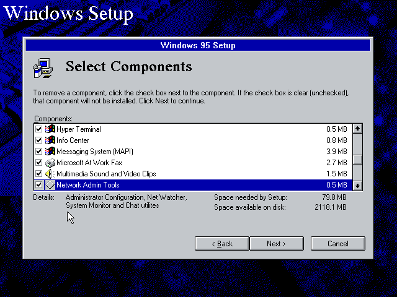Continue with the Next button
This screenshot has width=397, height=297.
coord(277,243)
